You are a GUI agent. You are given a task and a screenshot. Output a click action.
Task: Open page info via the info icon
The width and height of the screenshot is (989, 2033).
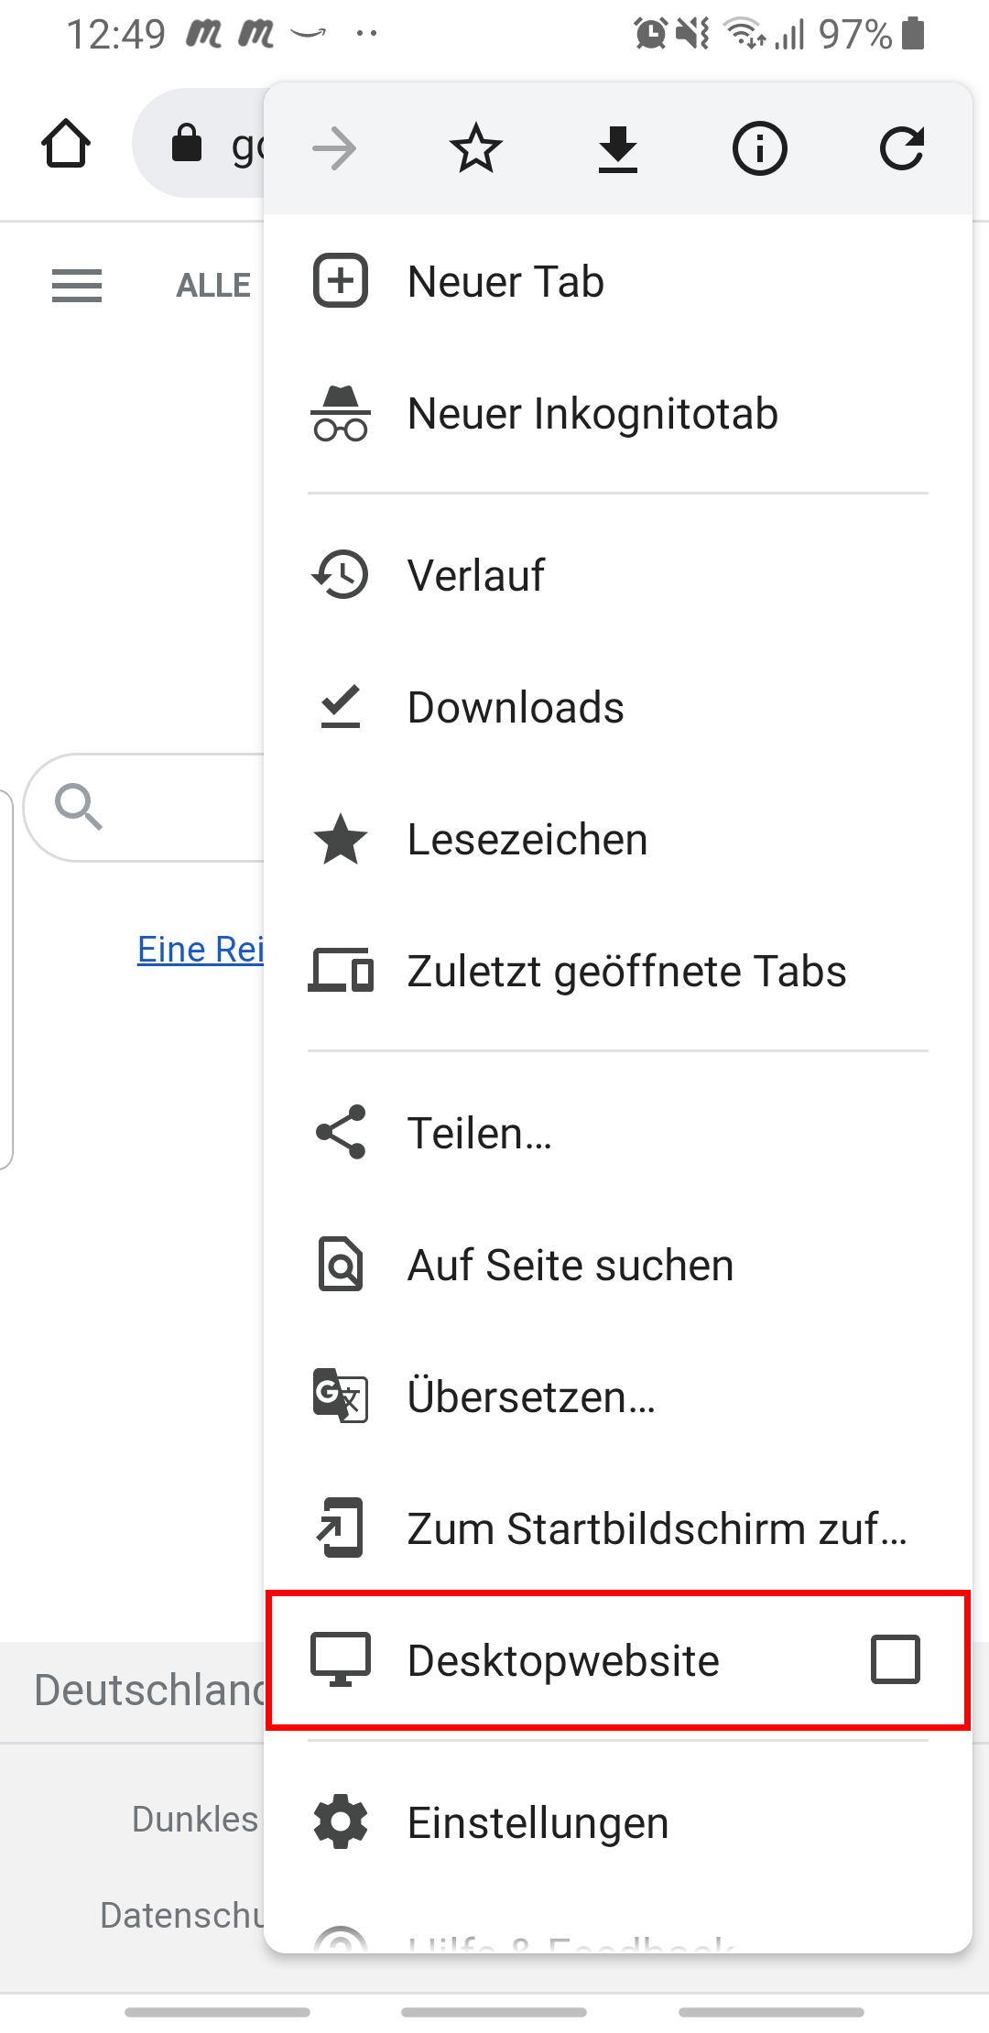759,147
